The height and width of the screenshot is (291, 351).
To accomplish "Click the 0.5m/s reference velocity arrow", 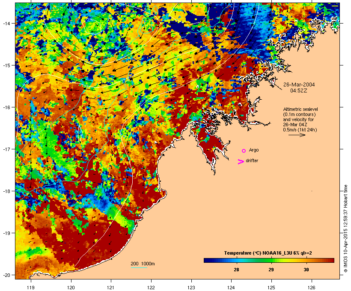I will click(297, 135).
